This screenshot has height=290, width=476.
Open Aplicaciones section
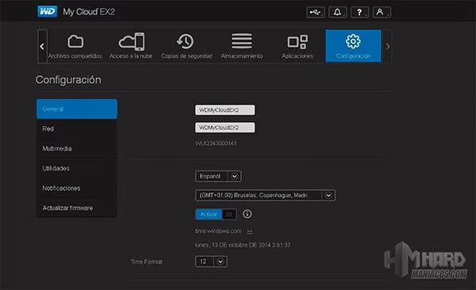[297, 46]
